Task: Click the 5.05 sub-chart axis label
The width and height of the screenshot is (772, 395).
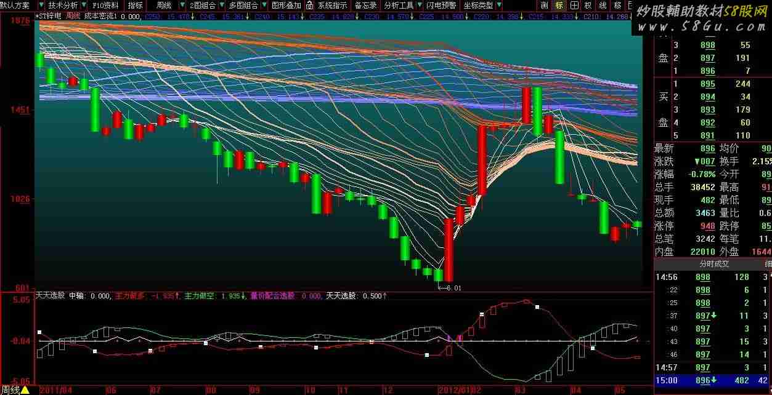Action: coord(20,300)
